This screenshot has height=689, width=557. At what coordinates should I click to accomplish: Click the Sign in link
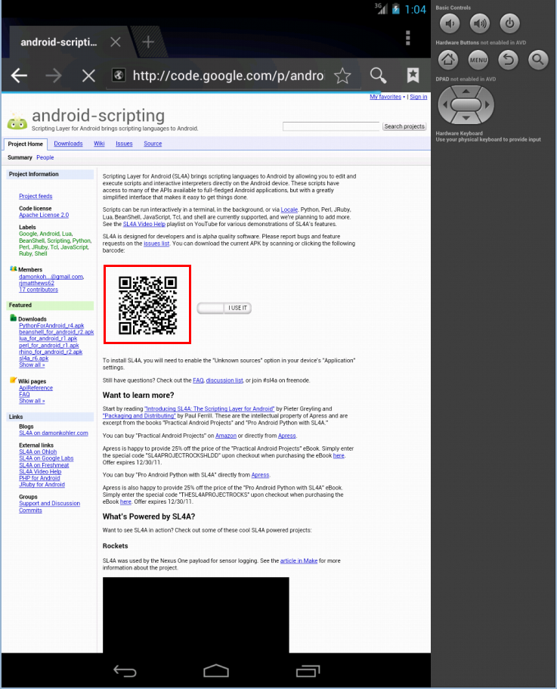point(418,97)
